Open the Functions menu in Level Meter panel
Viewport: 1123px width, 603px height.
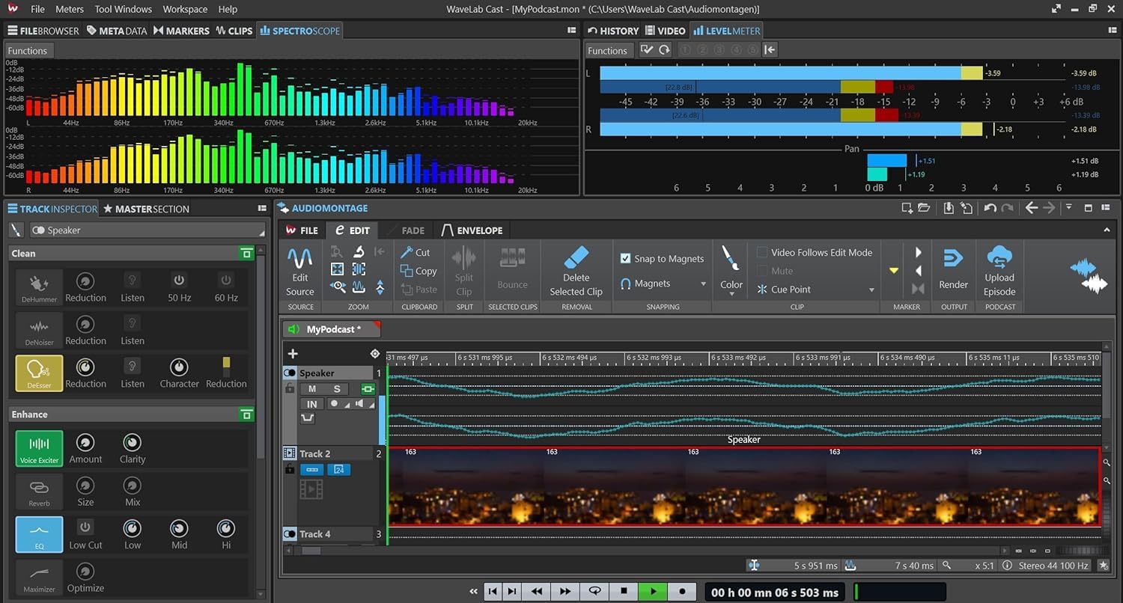pos(607,51)
